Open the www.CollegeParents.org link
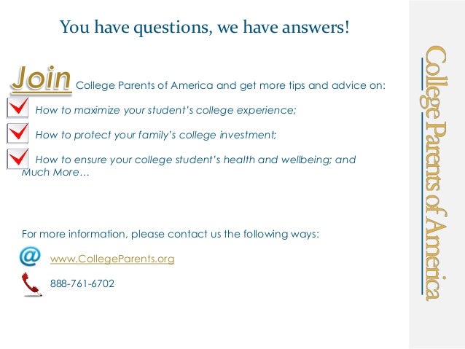Screen dimensions: 465x349 [x=112, y=259]
